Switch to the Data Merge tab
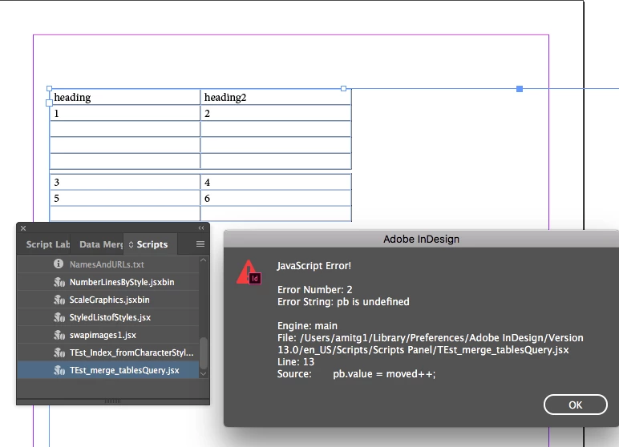This screenshot has height=447, width=619. pos(101,244)
